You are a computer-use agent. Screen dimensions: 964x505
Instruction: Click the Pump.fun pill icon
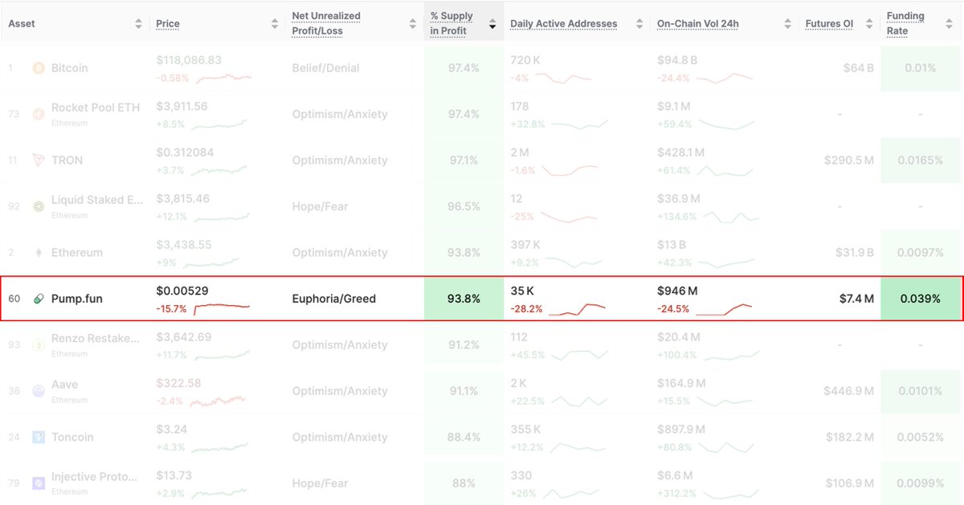click(x=39, y=299)
